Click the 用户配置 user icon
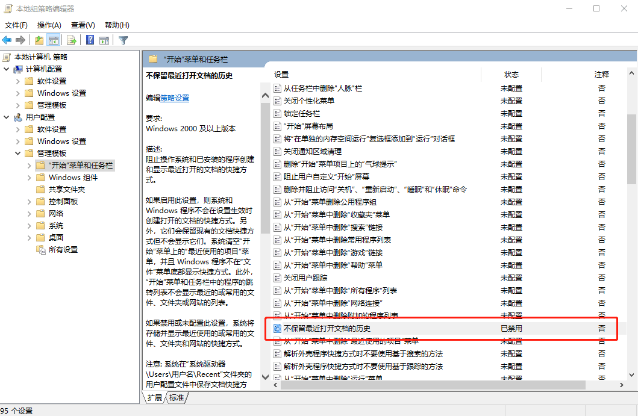Viewport: 638px width, 416px height. pyautogui.click(x=18, y=117)
